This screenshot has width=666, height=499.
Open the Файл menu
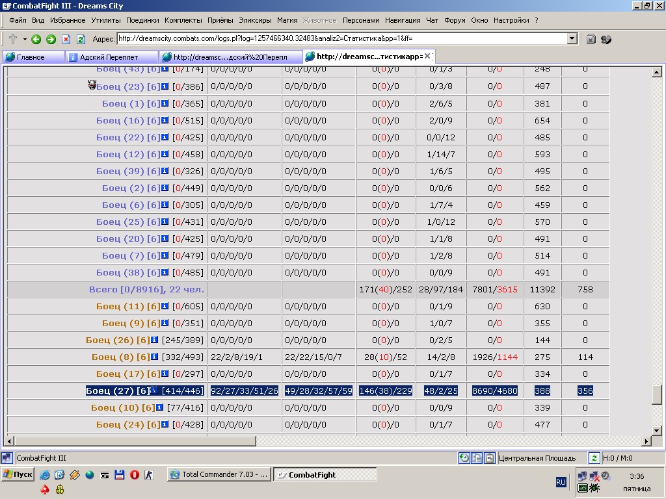point(18,20)
